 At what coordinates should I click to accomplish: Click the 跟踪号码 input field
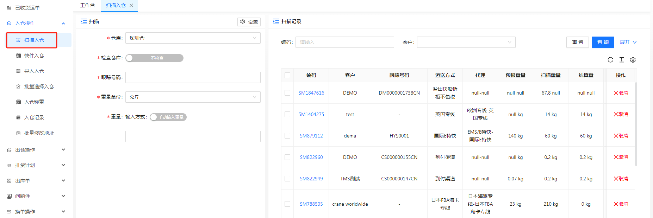[193, 77]
